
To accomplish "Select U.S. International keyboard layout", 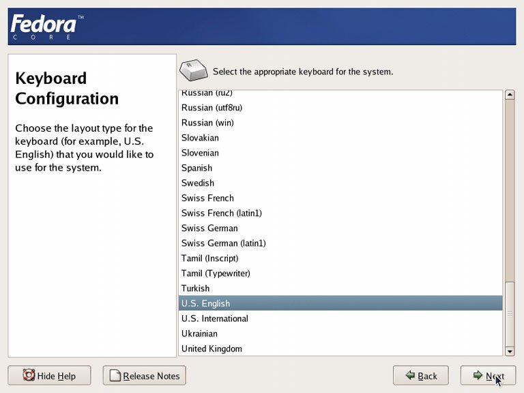I will pyautogui.click(x=215, y=319).
